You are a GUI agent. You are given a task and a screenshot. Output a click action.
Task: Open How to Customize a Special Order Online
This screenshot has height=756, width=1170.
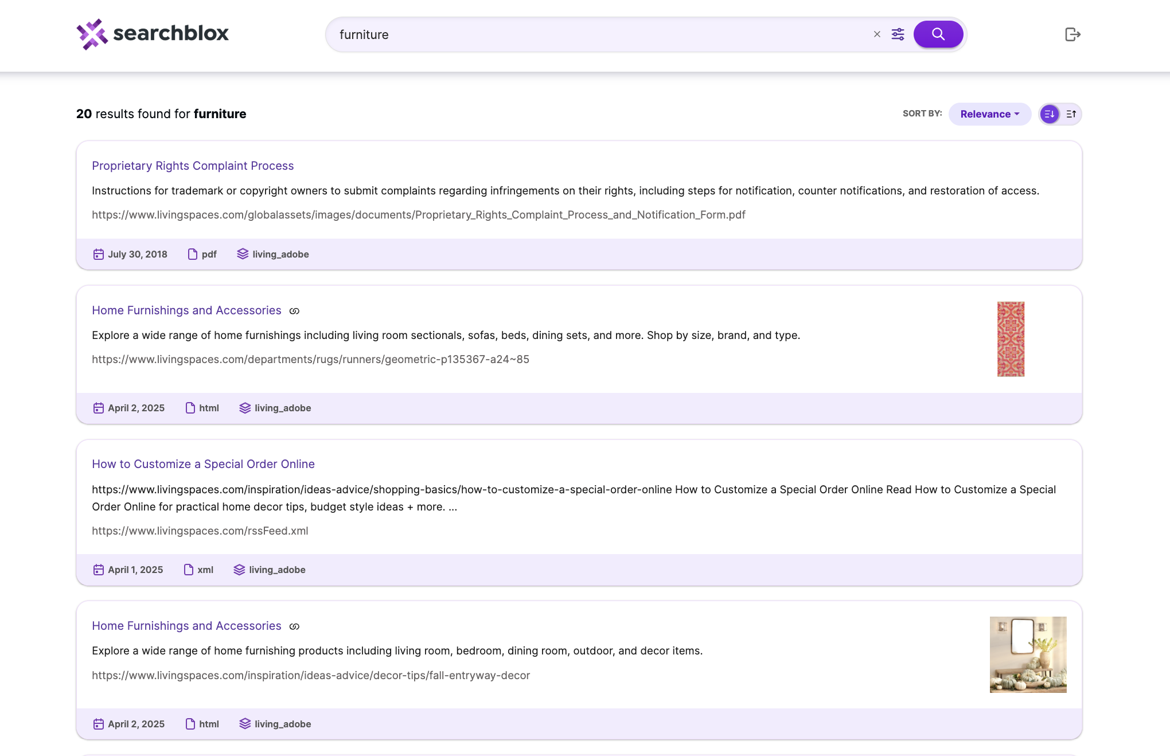tap(203, 464)
